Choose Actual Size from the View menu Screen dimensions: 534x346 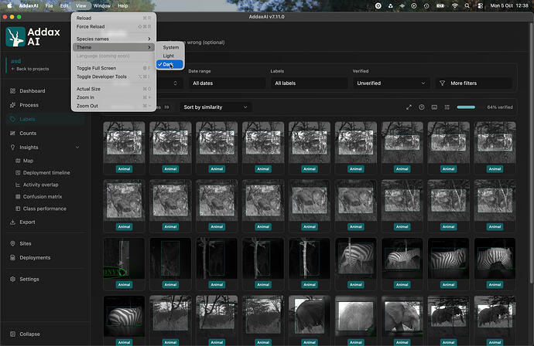(x=113, y=89)
